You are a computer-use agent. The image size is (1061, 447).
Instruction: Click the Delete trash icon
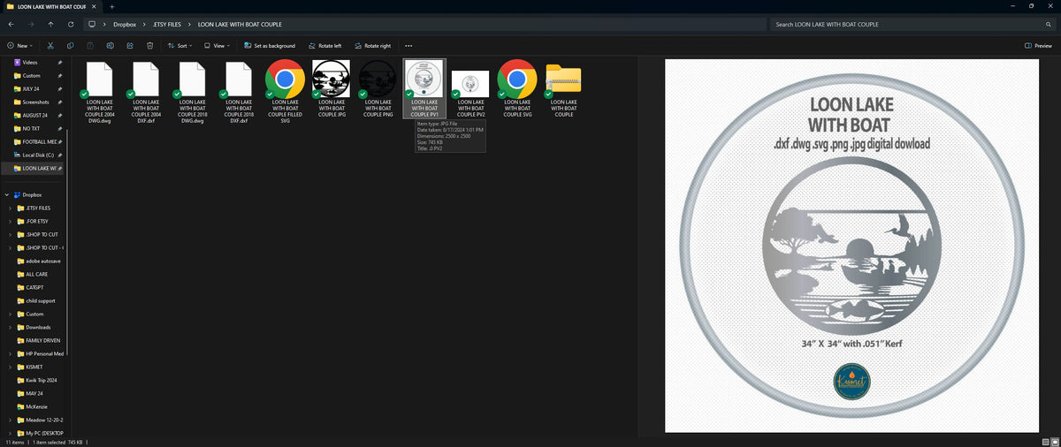tap(150, 45)
